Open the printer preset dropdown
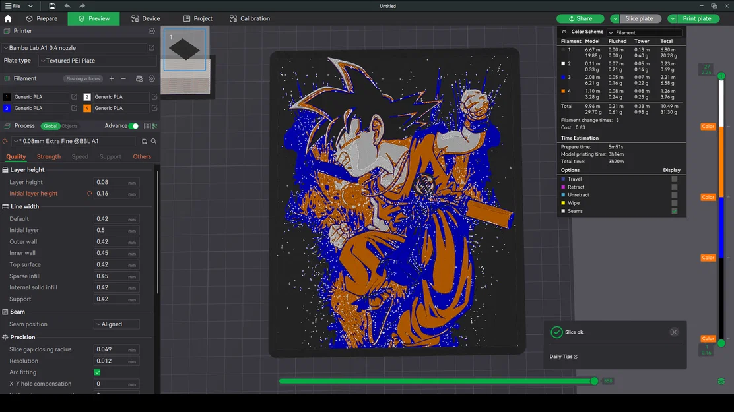The image size is (734, 412). click(75, 47)
